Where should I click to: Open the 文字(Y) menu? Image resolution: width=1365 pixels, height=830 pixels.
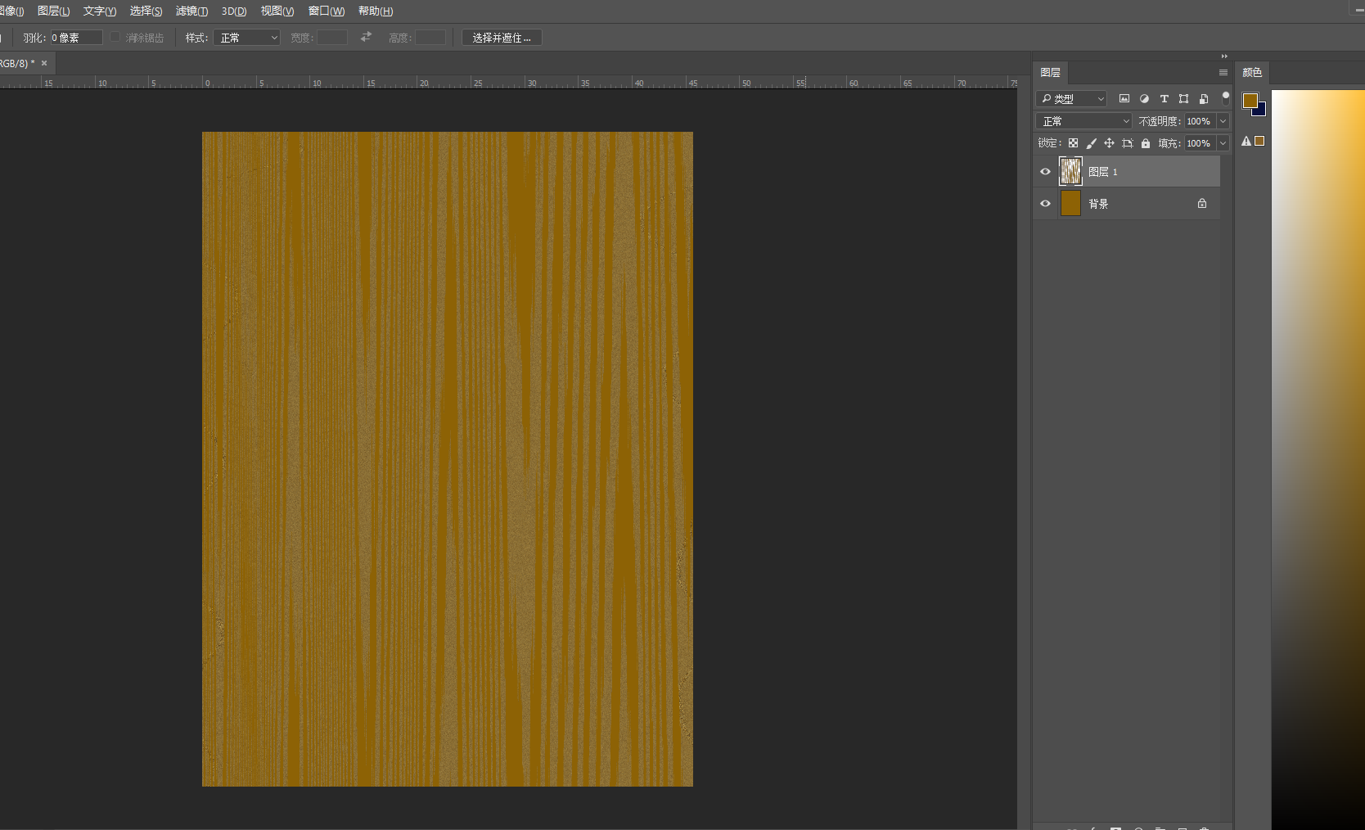click(100, 11)
